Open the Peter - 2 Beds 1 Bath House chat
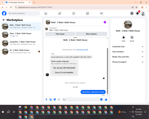Viewport: 149px width, 119px height. (21, 35)
